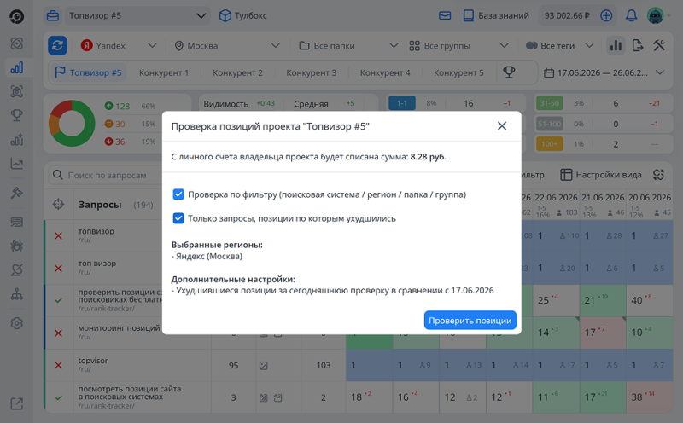Click the Проверить позиции button
The height and width of the screenshot is (423, 683).
[470, 321]
